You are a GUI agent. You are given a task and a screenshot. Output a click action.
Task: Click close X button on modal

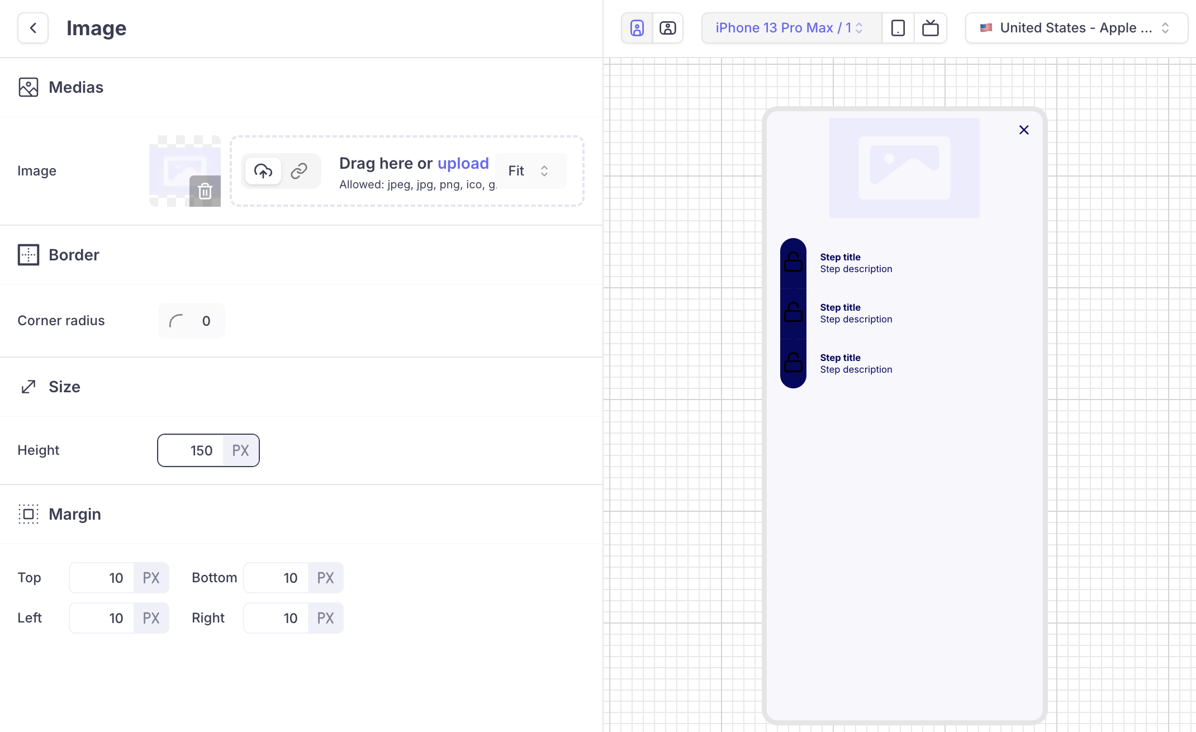coord(1023,130)
